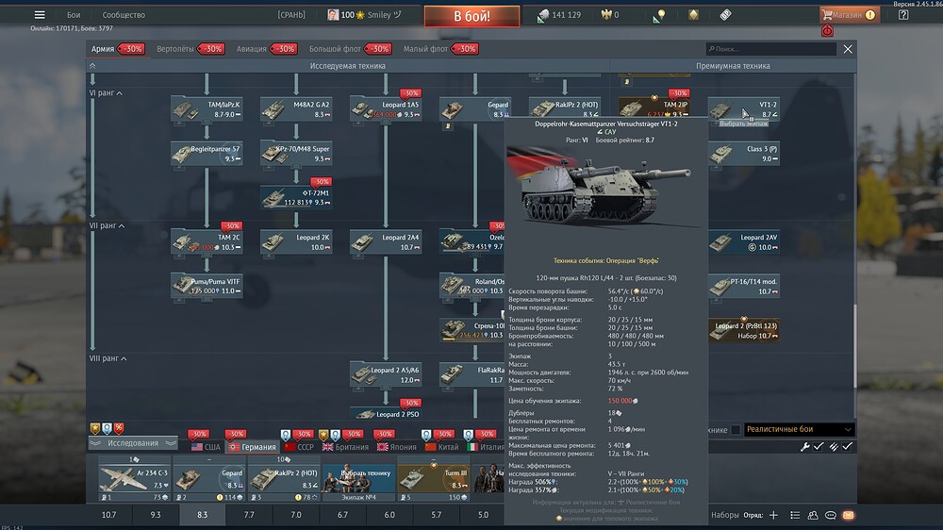Screen dimensions: 943x530
Task: Select the 7.7 battle rating preset
Action: 249,515
